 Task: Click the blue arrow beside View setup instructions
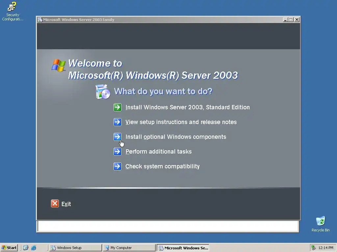(117, 122)
